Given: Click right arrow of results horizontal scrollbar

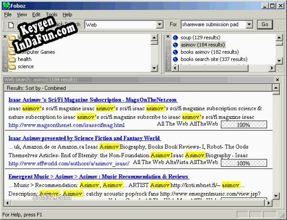Looking at the screenshot, I should tap(268, 203).
